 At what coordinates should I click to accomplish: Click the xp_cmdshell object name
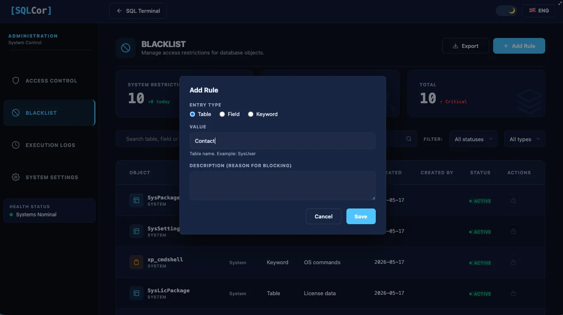click(x=165, y=259)
